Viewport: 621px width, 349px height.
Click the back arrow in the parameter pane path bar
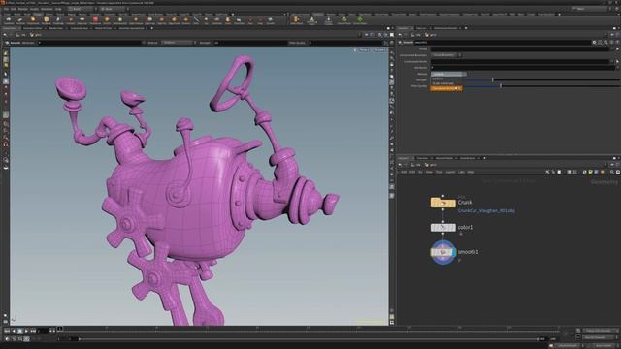point(400,35)
